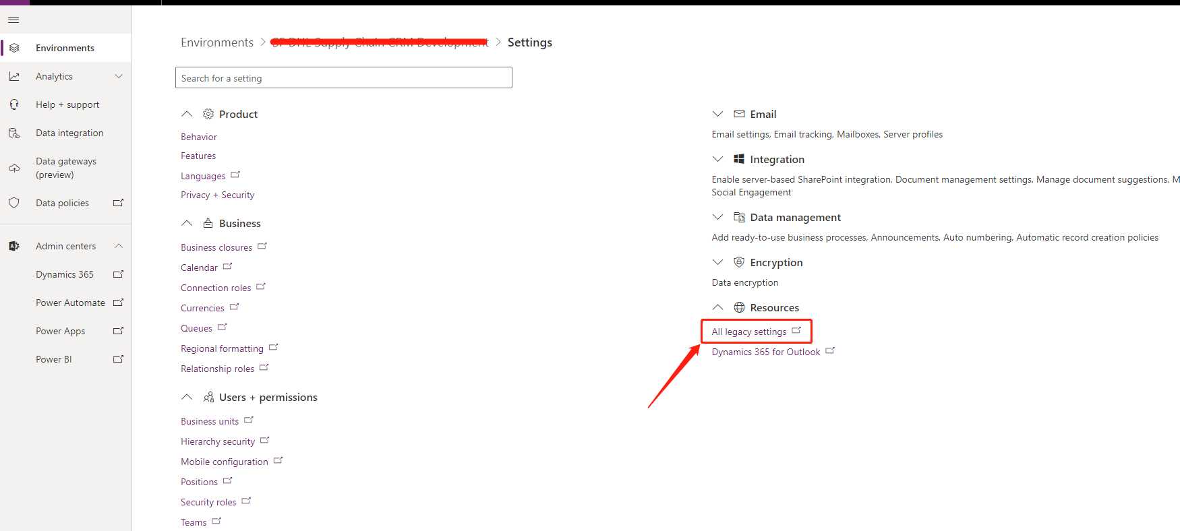Image resolution: width=1180 pixels, height=531 pixels.
Task: Click the Data policies shield icon
Action: click(14, 203)
